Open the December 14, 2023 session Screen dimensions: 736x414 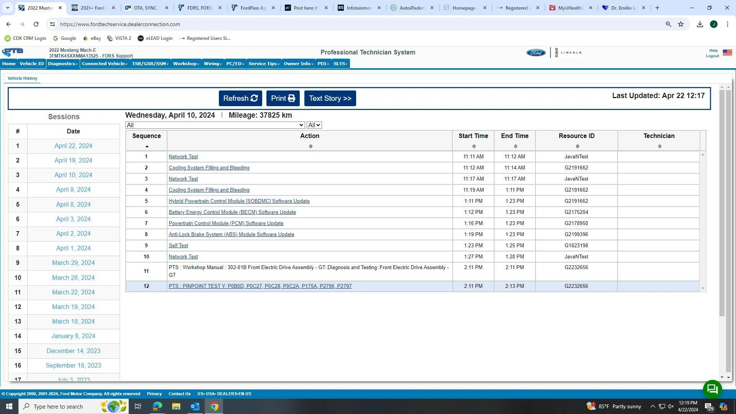pos(73,351)
